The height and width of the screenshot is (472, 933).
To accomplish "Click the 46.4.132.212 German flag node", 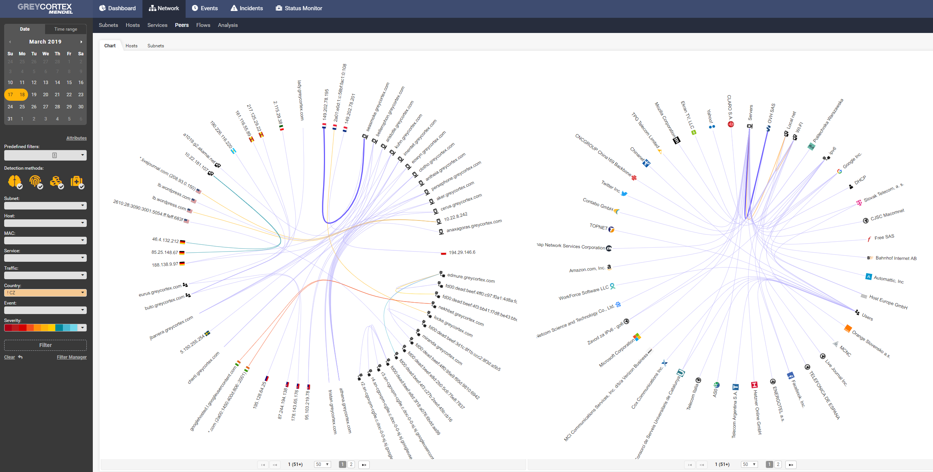I will [183, 242].
